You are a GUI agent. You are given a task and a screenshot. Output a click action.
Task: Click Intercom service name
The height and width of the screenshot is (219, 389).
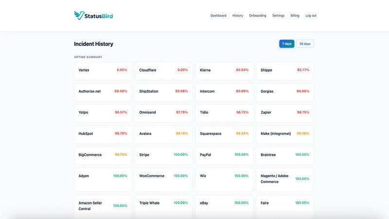[x=207, y=91]
